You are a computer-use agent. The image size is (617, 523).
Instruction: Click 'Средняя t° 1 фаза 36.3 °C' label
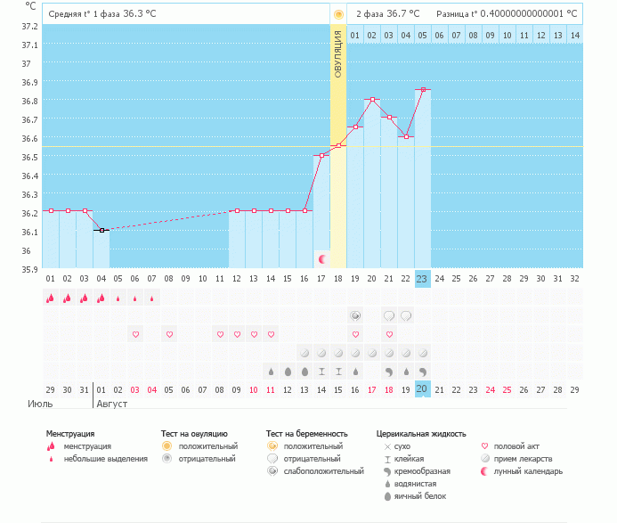[x=102, y=13]
